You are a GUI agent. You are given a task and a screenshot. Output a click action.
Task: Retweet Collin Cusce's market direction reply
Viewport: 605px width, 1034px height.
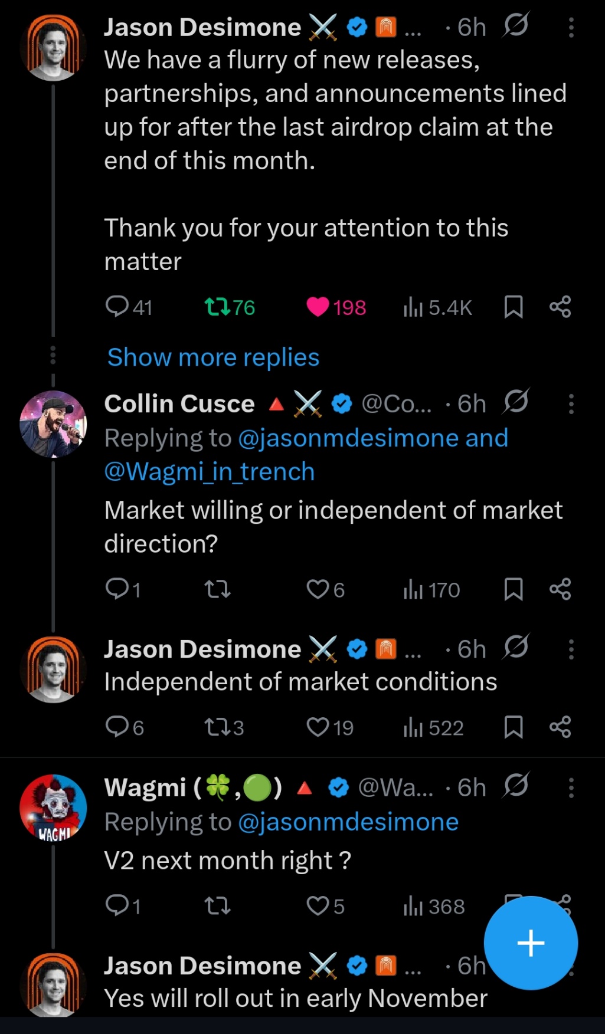coord(217,589)
